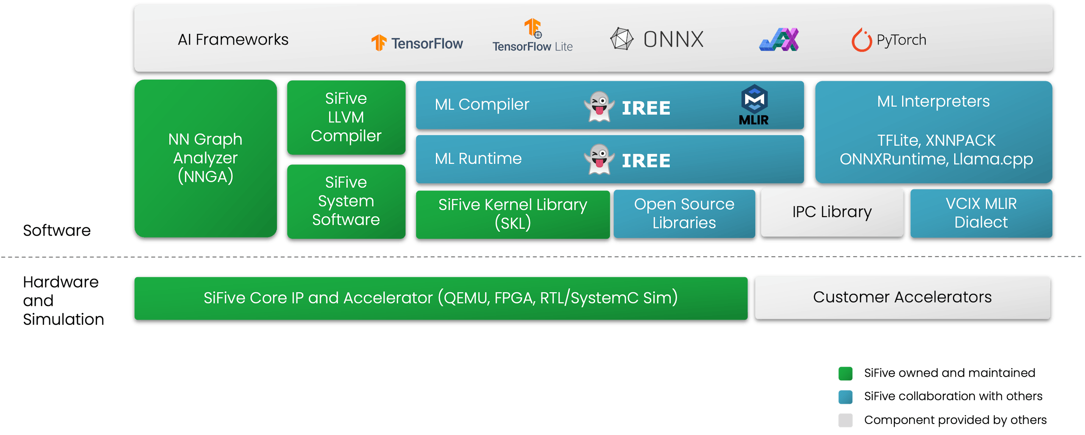Select the SiFive Core IP and Accelerator bar
1085x435 pixels.
441,298
